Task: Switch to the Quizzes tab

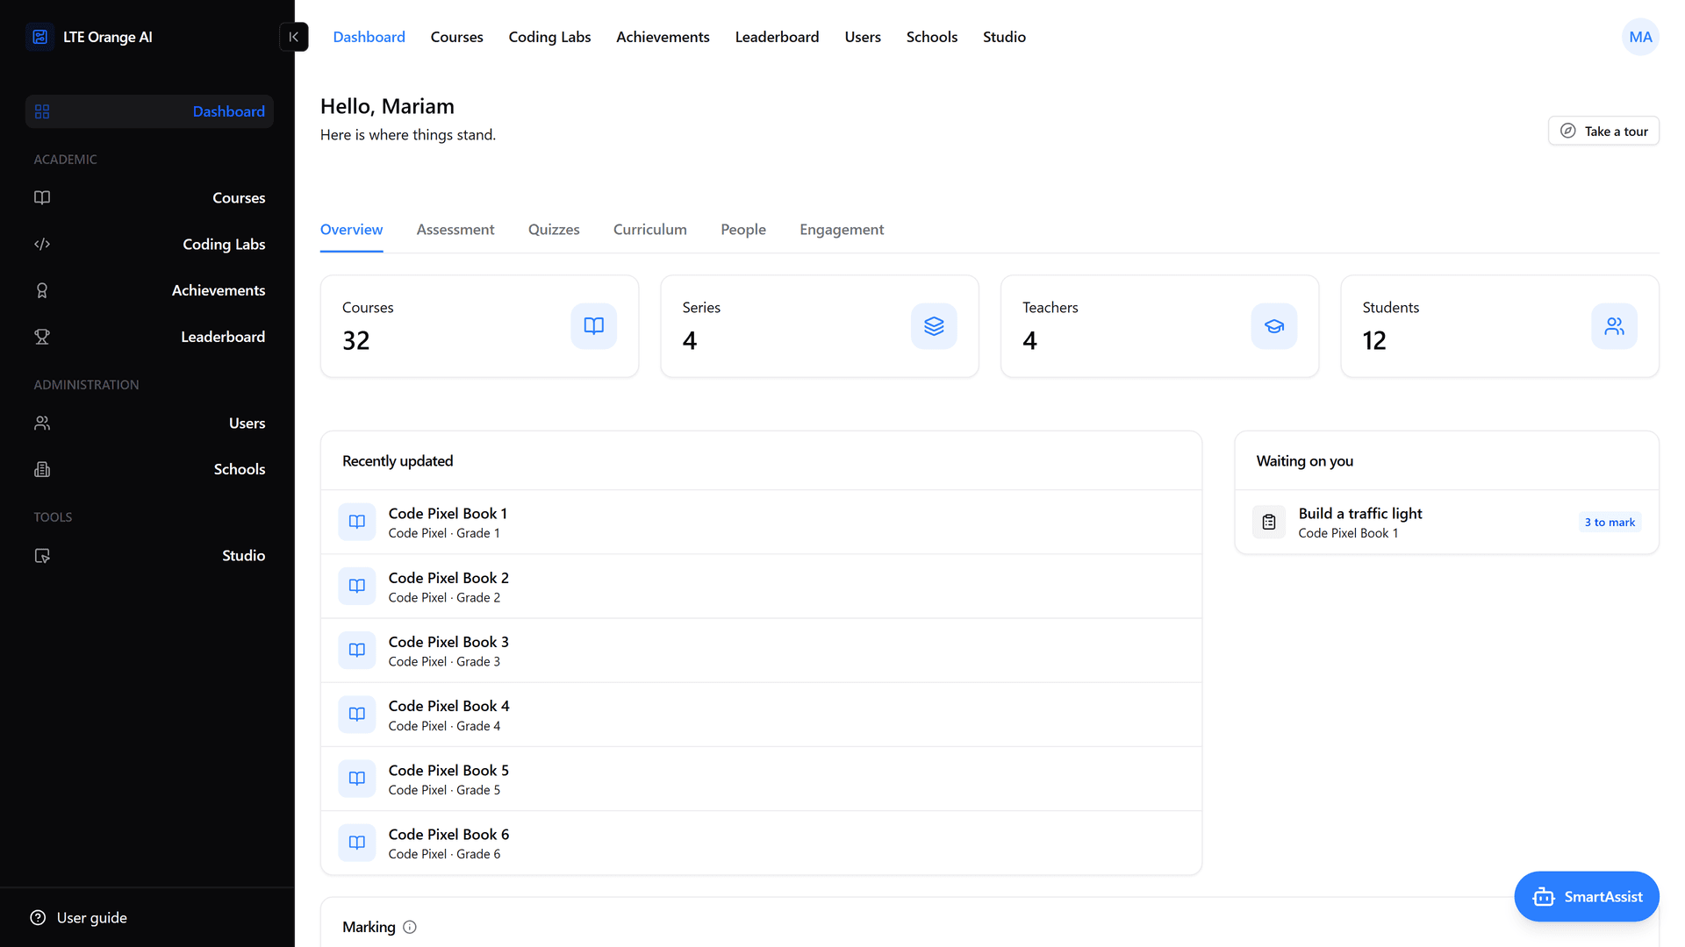Action: (554, 230)
